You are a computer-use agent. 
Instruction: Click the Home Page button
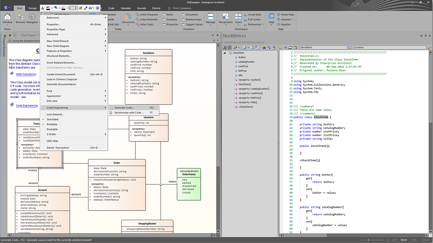285,15
